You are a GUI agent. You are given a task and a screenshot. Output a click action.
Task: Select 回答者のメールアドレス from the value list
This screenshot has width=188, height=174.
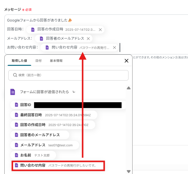[x=40, y=135]
